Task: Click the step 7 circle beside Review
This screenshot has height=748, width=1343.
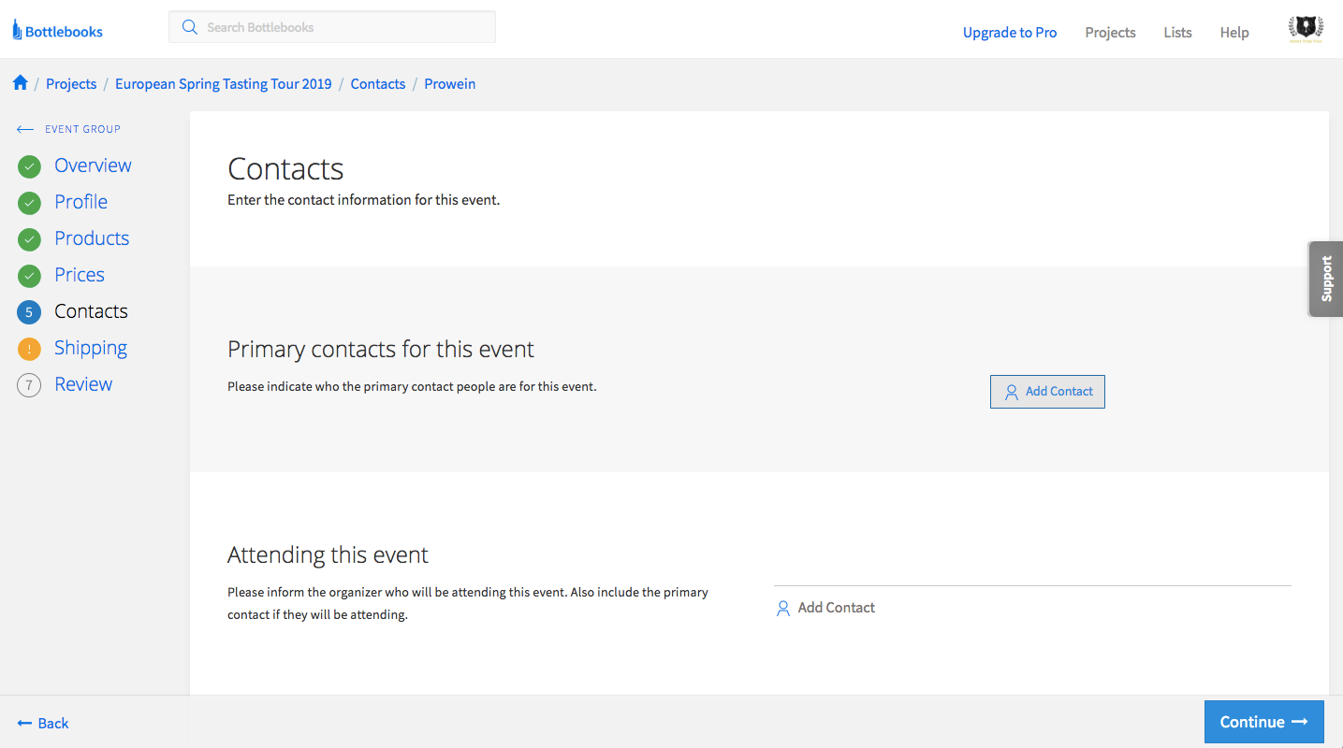Action: click(29, 385)
